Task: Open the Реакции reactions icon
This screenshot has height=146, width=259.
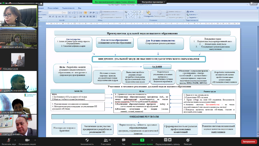Action: (x=187, y=140)
